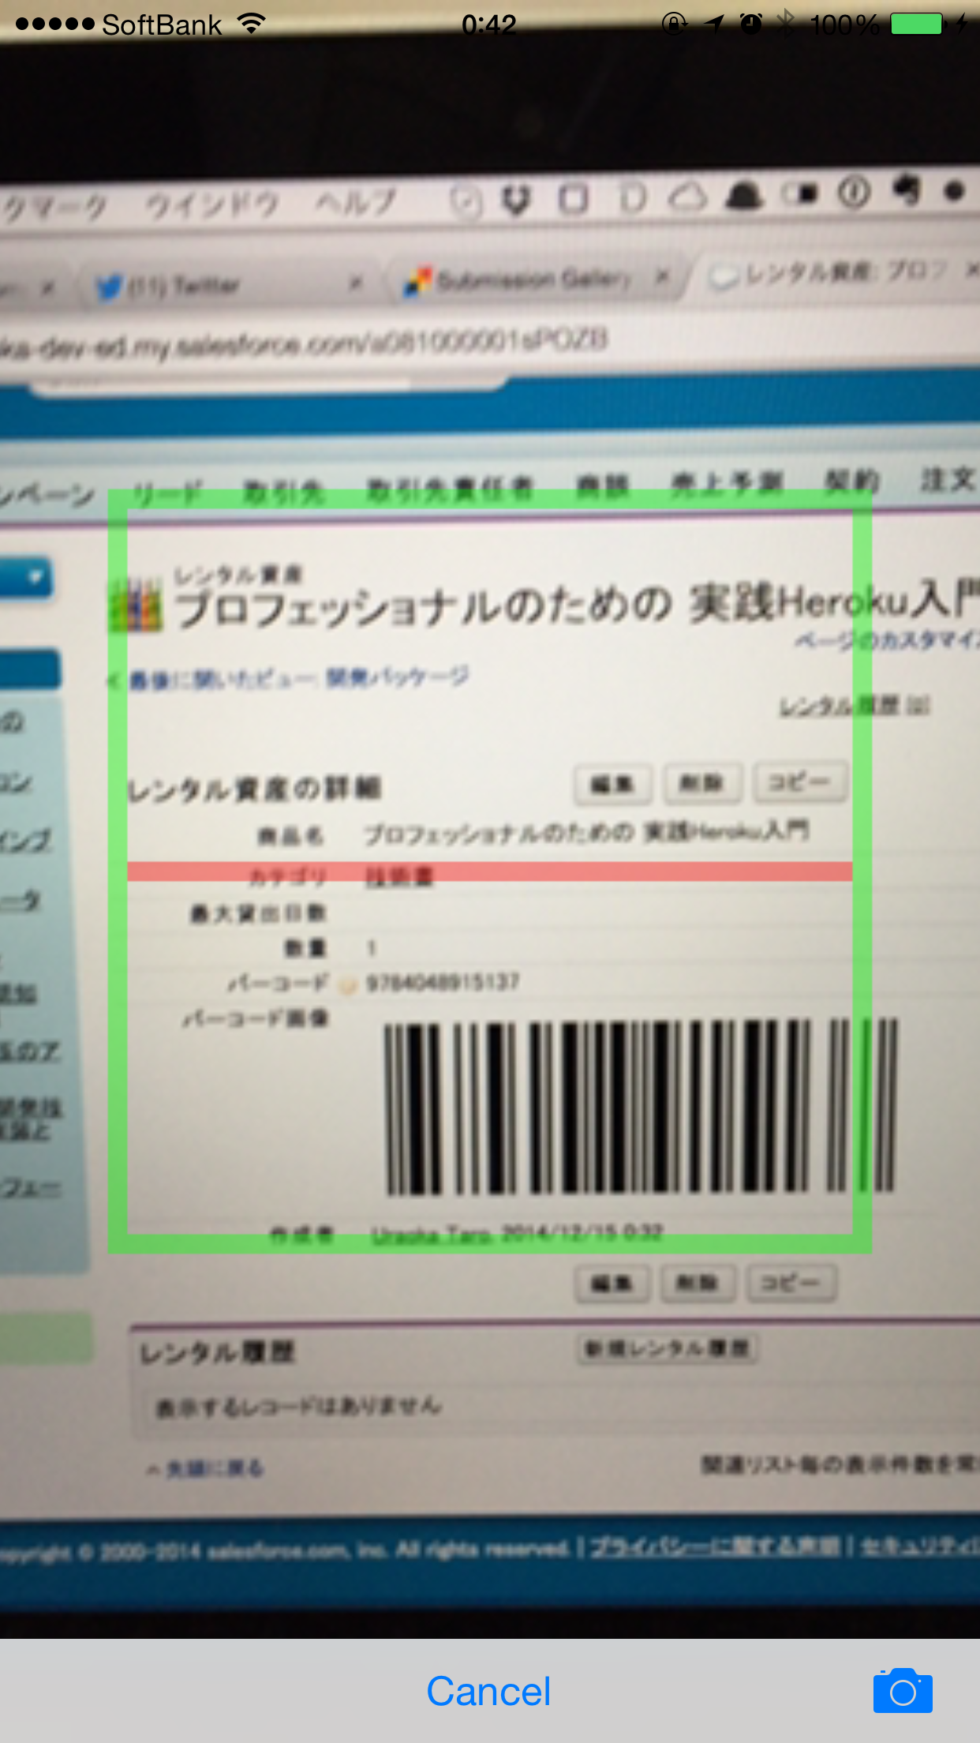Open the 売上予測 navigation tab
This screenshot has width=980, height=1743.
click(726, 482)
